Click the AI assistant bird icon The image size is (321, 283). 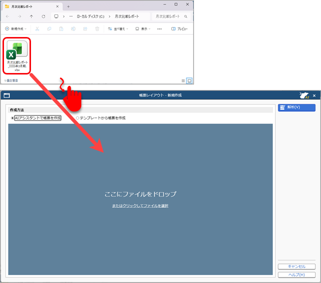coord(304,95)
